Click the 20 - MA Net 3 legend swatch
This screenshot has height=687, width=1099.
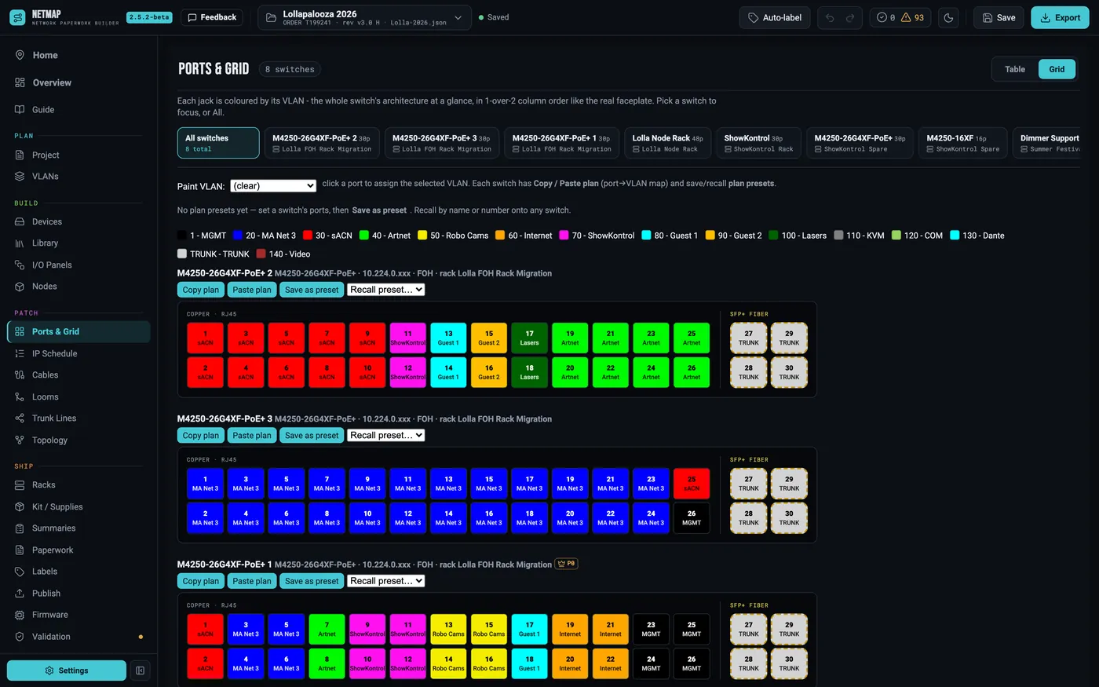pyautogui.click(x=238, y=236)
